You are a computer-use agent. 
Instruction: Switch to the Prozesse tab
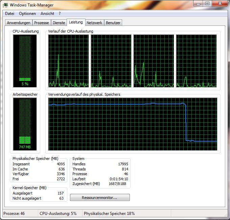[x=42, y=23]
